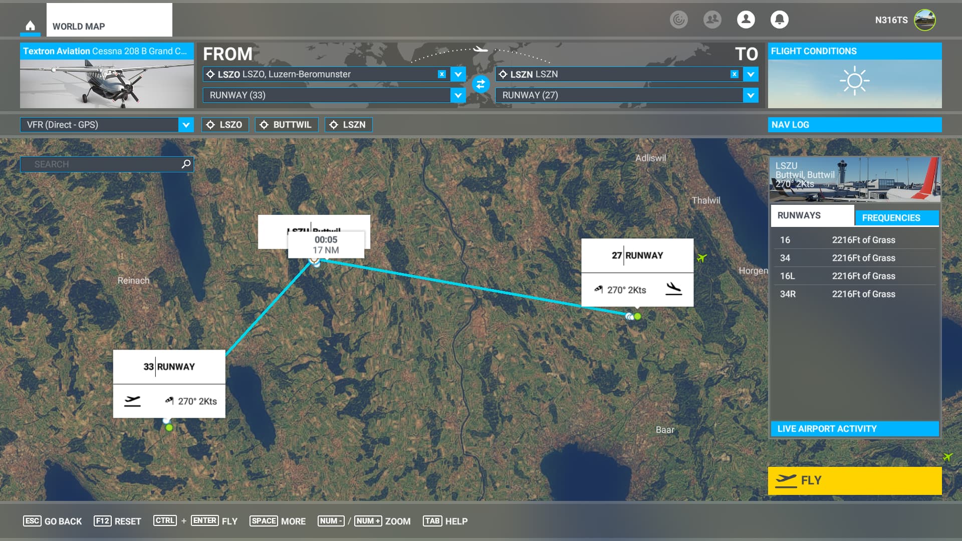Open the user profile icon

click(746, 20)
